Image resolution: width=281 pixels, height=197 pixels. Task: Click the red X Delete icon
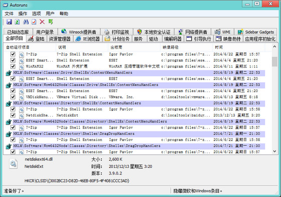click(42, 22)
